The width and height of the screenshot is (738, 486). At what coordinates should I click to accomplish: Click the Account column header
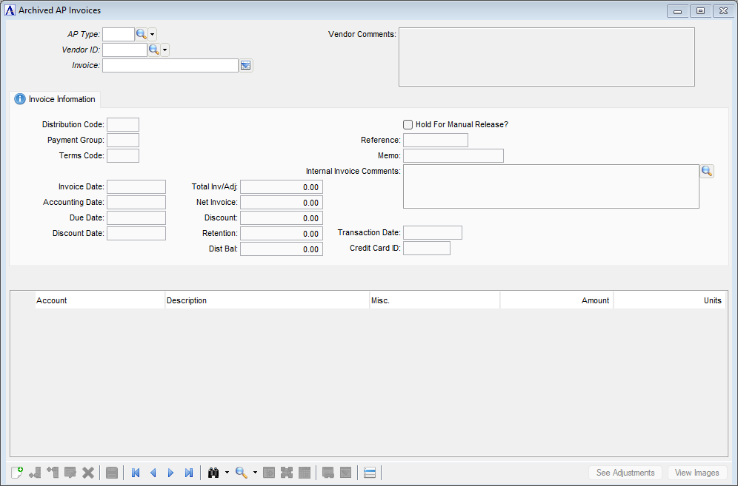(52, 300)
